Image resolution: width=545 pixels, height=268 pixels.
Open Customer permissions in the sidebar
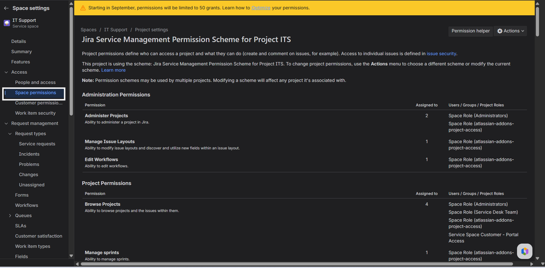(39, 103)
